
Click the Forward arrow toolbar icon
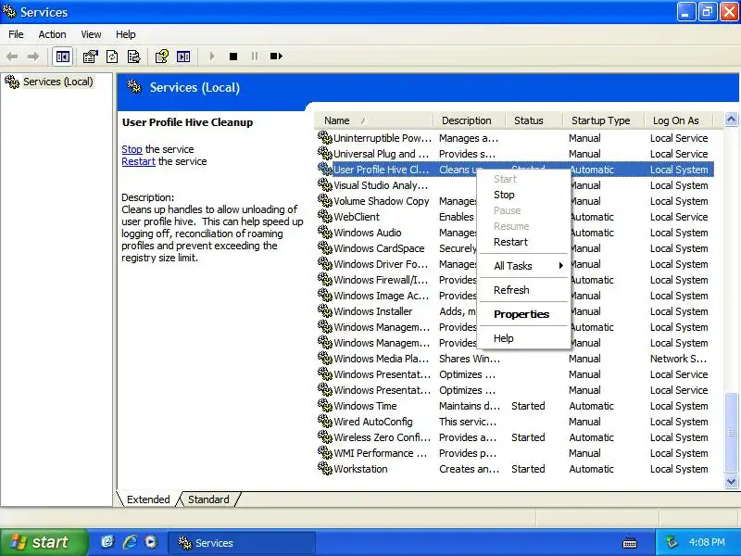pos(33,57)
